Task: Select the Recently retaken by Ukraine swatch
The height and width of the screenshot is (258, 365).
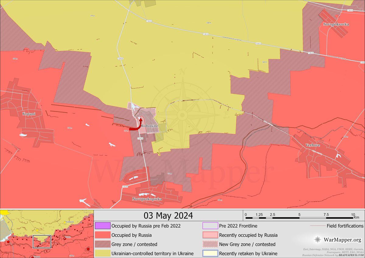Action: [x=210, y=253]
